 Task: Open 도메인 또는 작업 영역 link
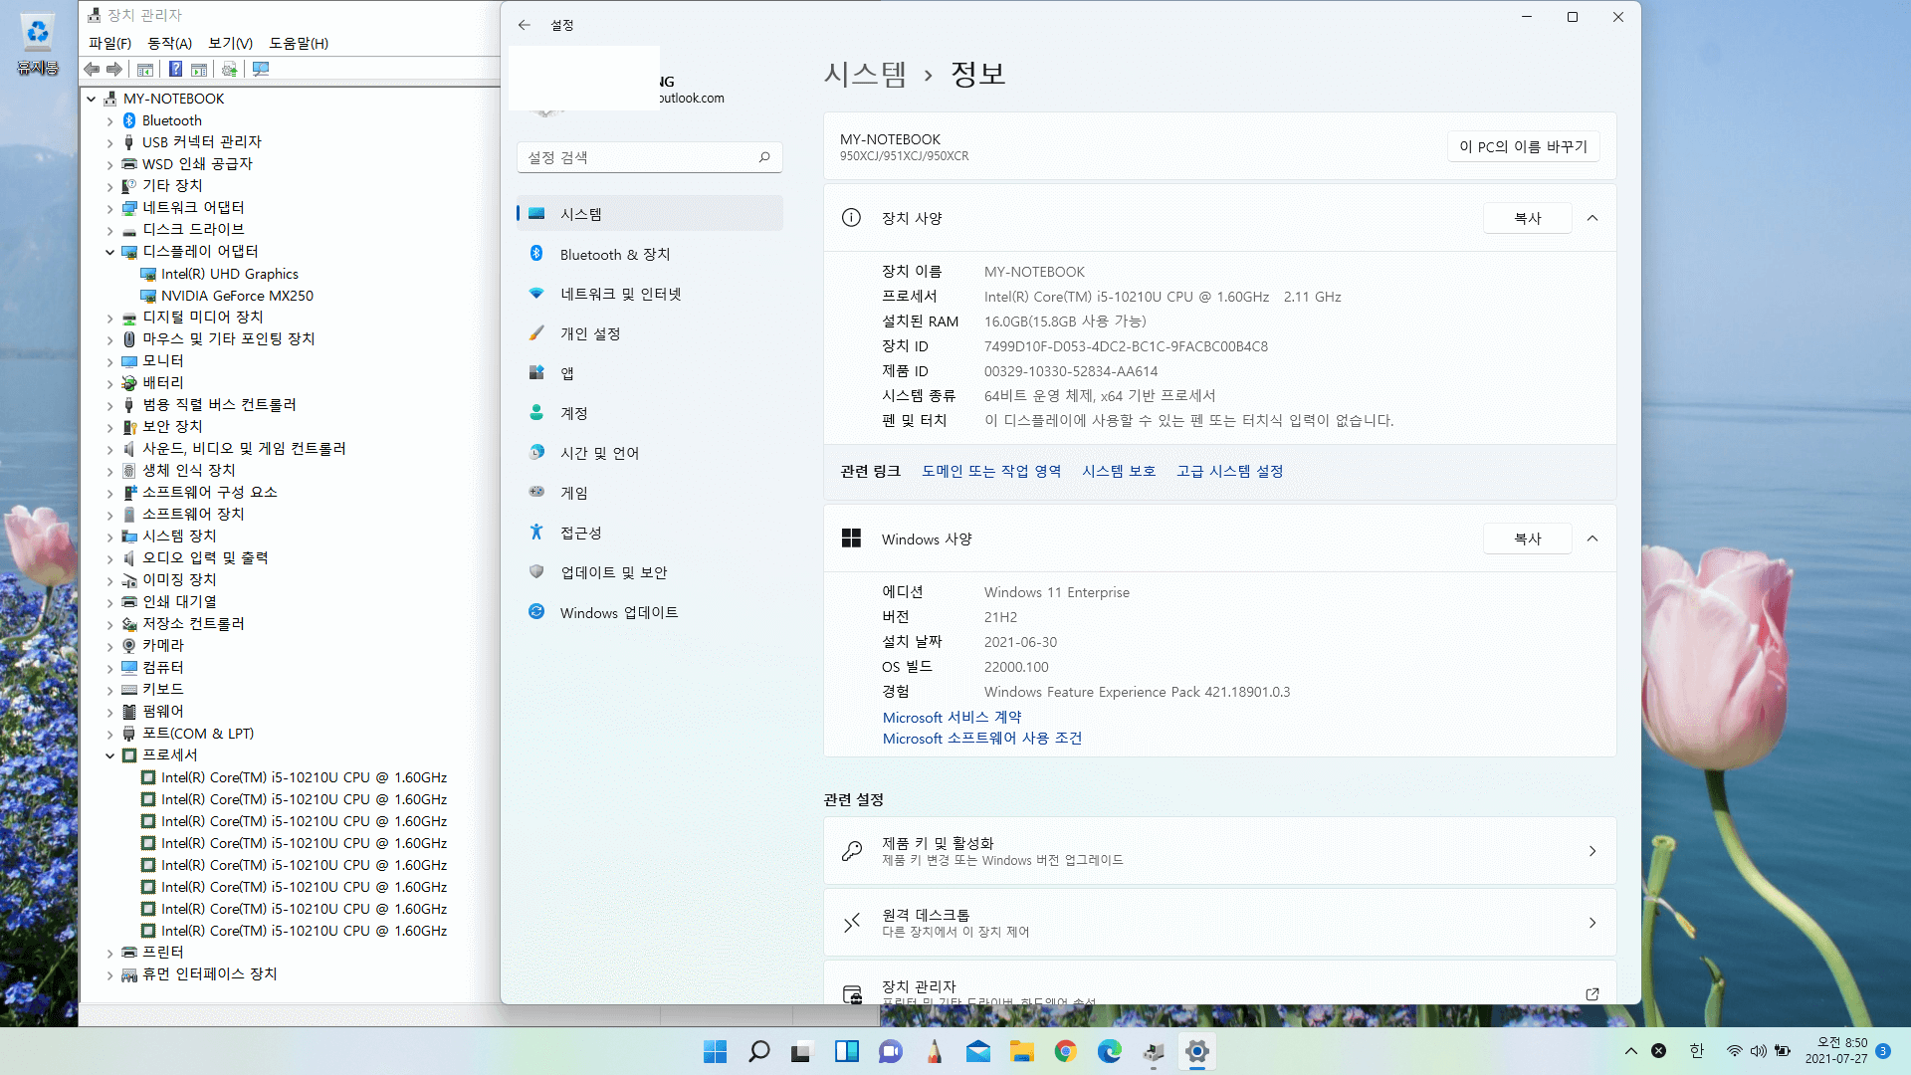991,471
